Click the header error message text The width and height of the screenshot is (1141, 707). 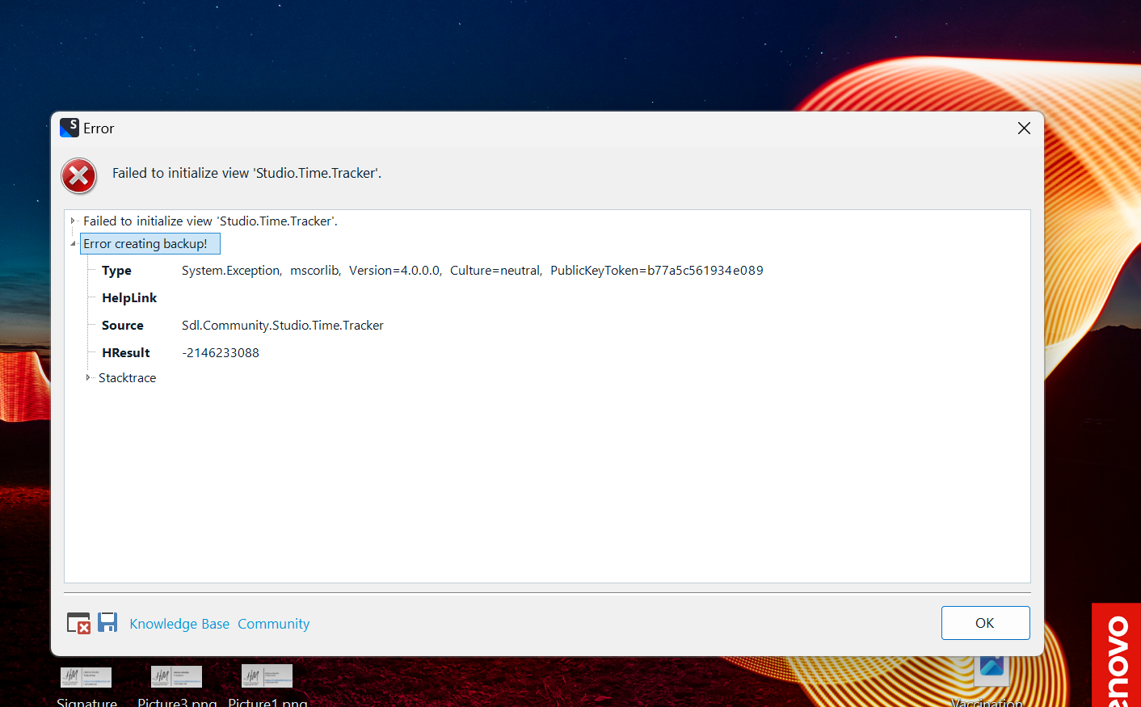pyautogui.click(x=246, y=173)
